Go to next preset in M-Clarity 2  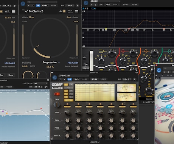pos(33,6)
